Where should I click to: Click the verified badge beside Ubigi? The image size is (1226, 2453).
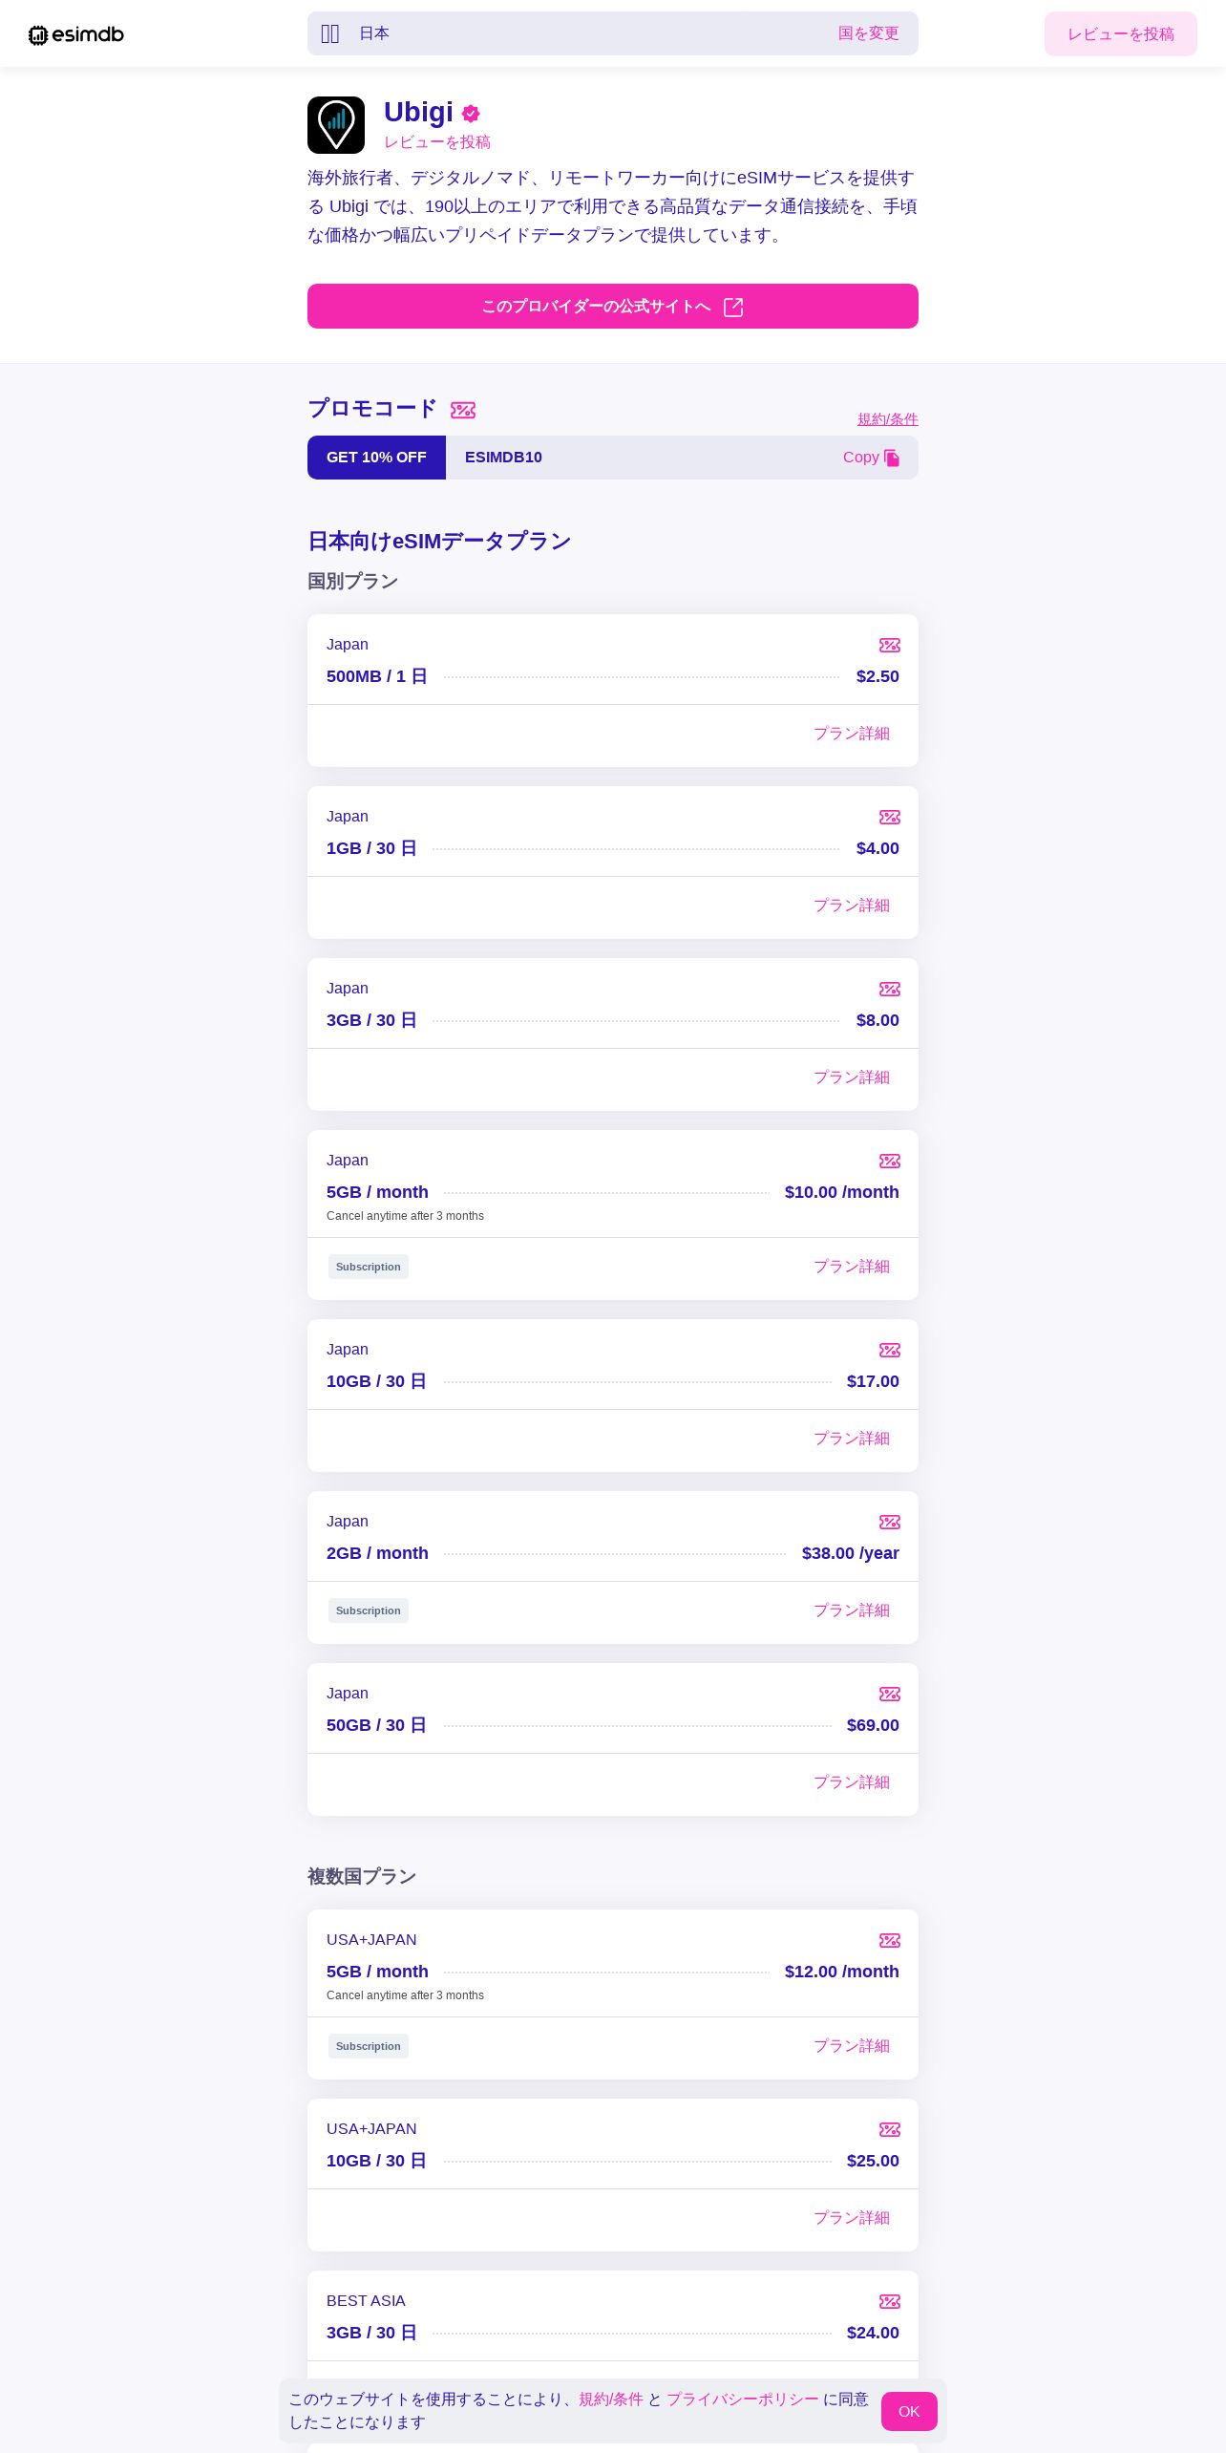(471, 114)
